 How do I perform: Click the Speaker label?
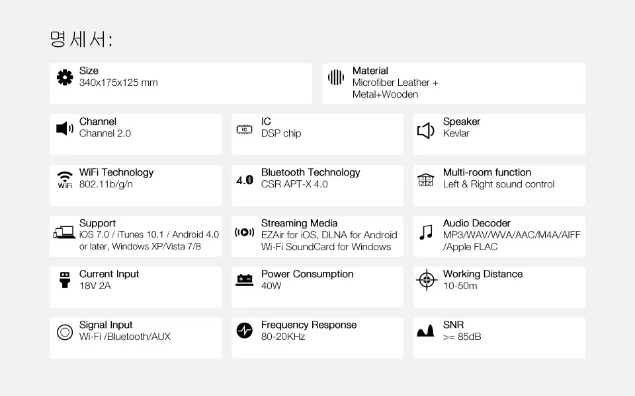(461, 121)
